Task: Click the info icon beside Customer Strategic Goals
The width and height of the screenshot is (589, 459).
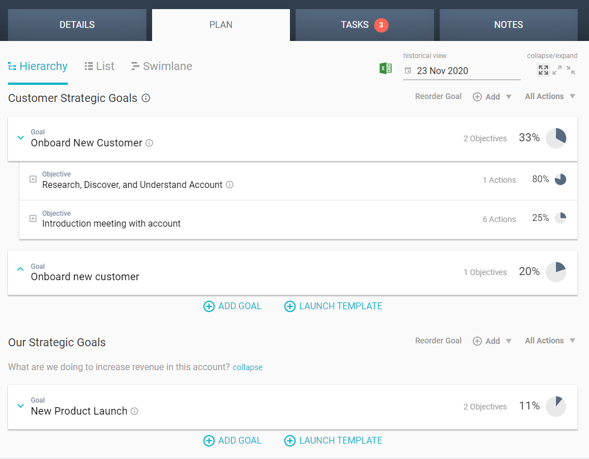Action: (146, 99)
